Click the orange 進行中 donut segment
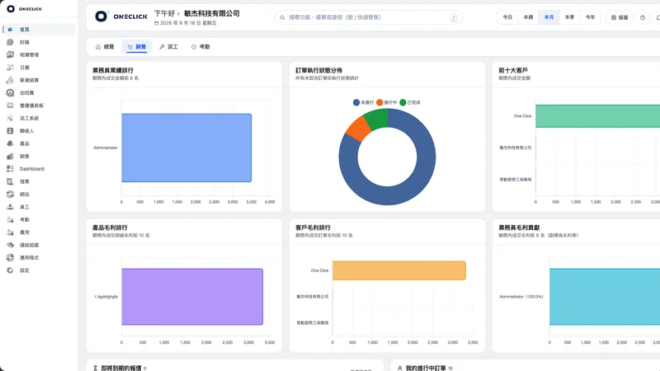 (357, 129)
